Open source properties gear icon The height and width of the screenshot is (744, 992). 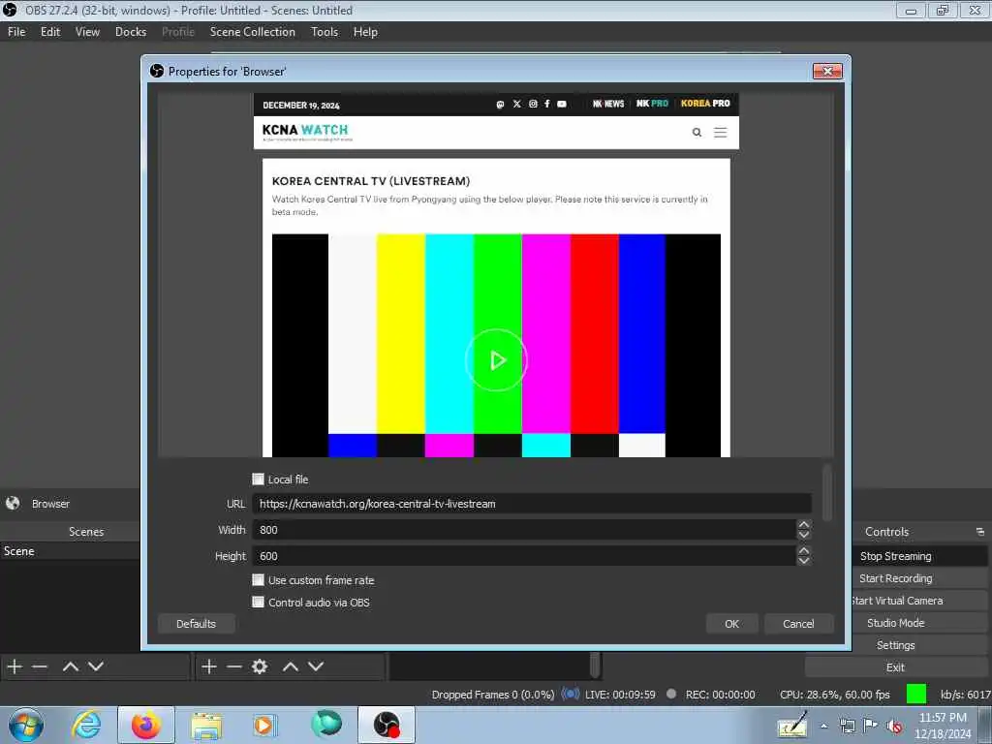point(260,666)
